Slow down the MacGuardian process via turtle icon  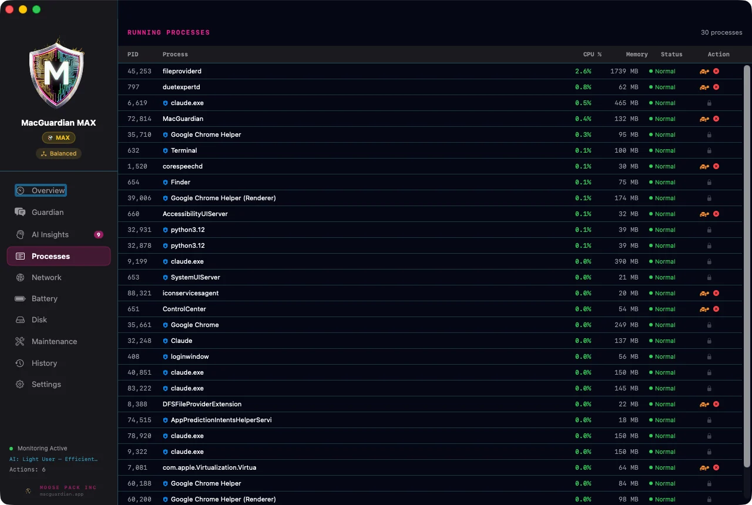(704, 119)
